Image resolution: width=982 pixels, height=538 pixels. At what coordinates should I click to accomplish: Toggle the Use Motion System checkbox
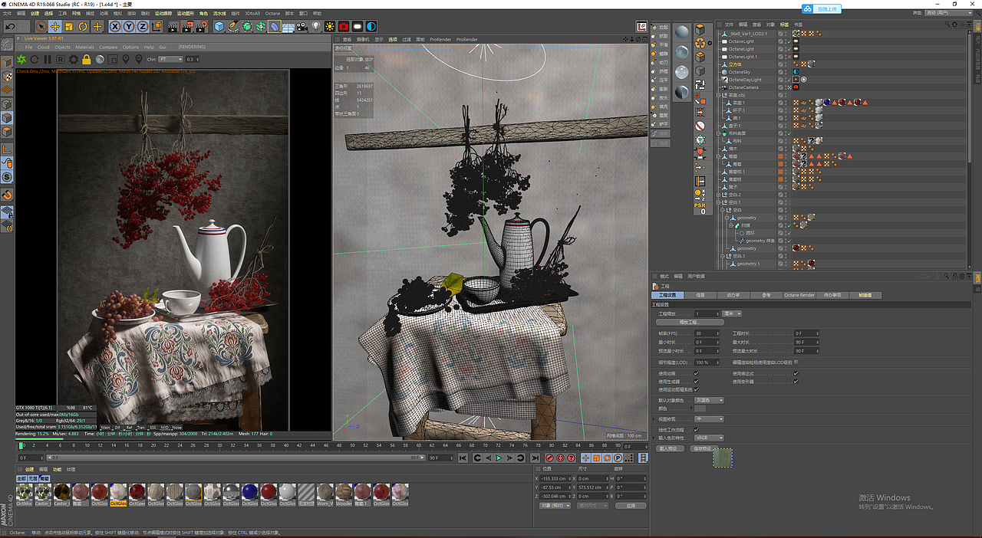[696, 389]
